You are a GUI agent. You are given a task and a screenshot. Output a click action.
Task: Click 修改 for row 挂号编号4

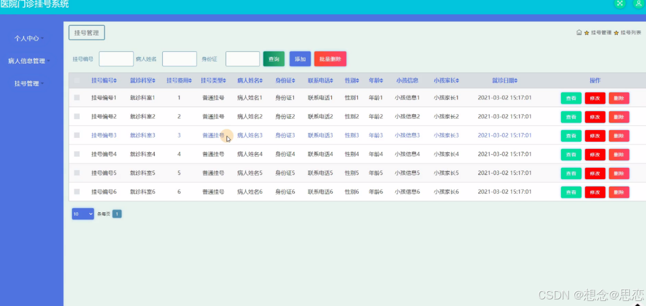[595, 155]
